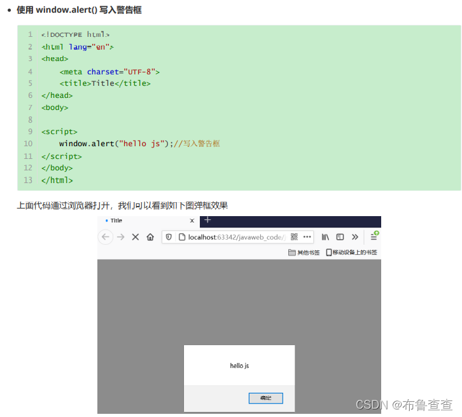Image resolution: width=462 pixels, height=417 pixels.
Task: Select the <title>Title</title> line
Action: pos(105,83)
